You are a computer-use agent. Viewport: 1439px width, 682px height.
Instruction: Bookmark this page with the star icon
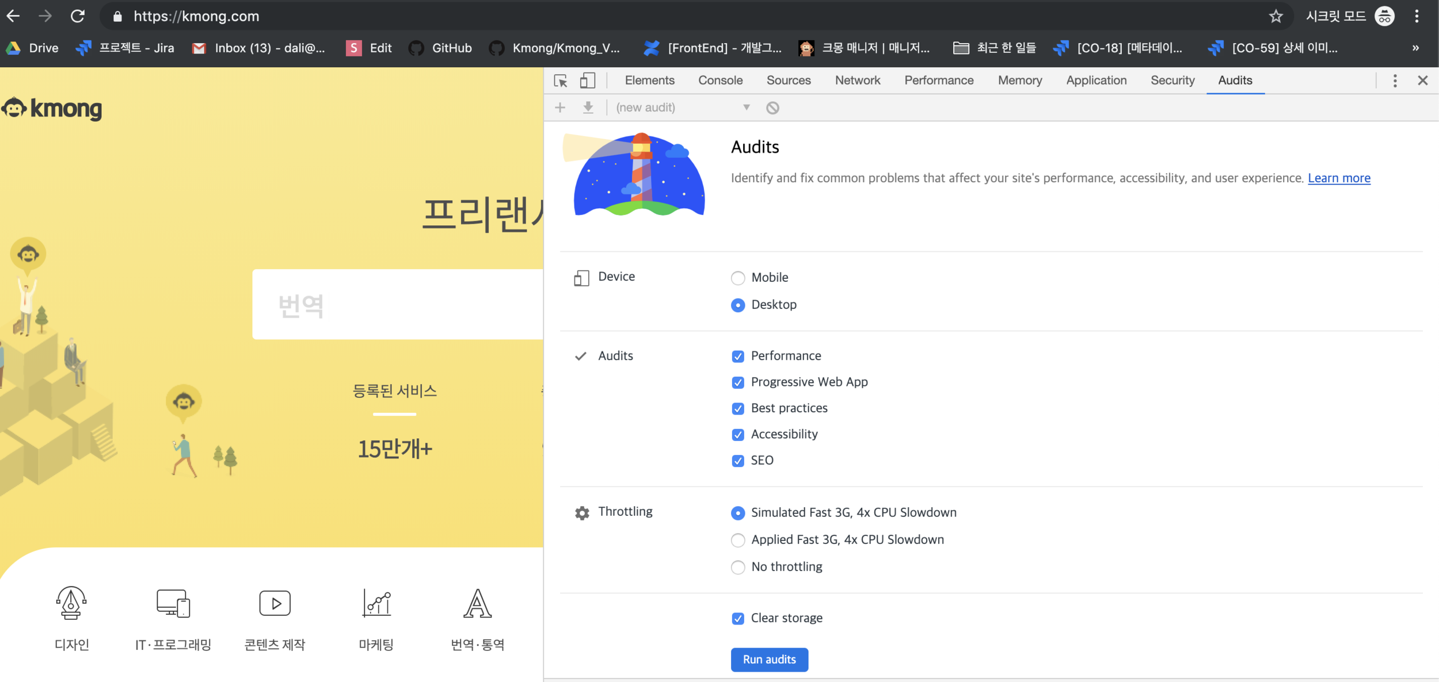pos(1276,16)
